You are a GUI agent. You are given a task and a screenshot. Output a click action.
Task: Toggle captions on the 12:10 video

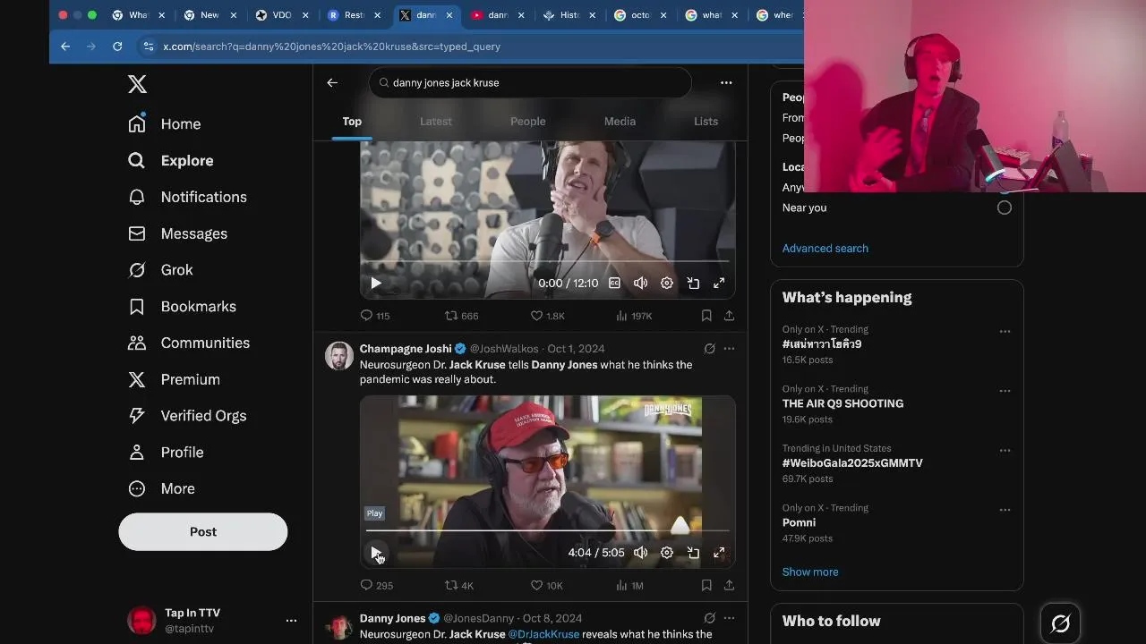point(614,283)
